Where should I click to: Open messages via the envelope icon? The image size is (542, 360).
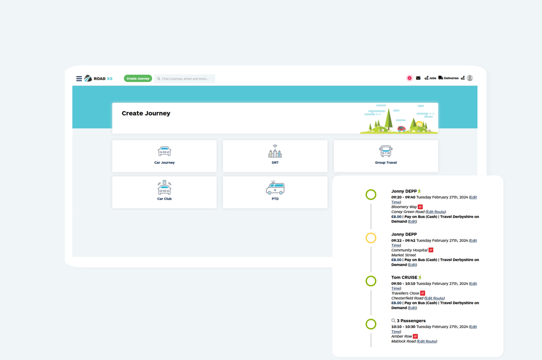click(418, 78)
